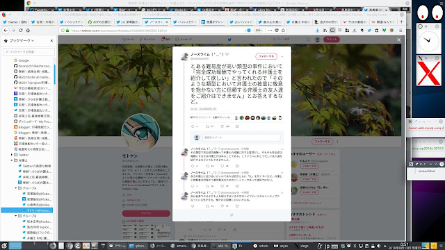445x250 pixels.
Task: Close the bookmarks sidebar
Action: (51, 40)
